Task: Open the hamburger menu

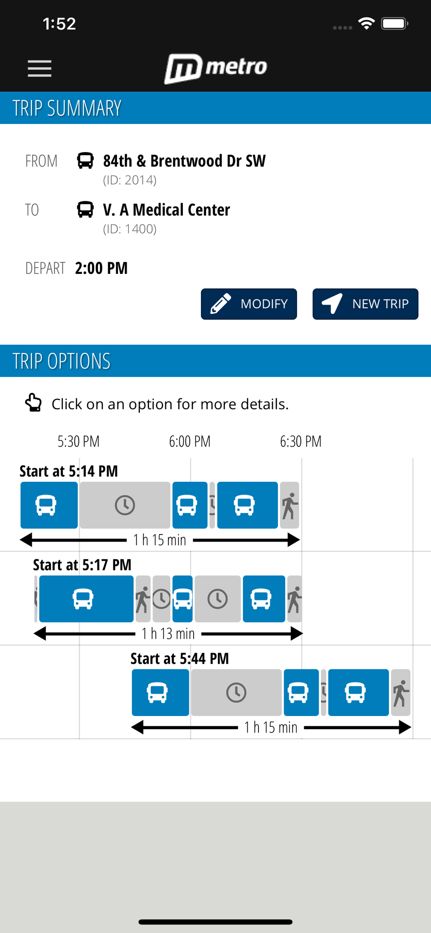Action: tap(40, 69)
